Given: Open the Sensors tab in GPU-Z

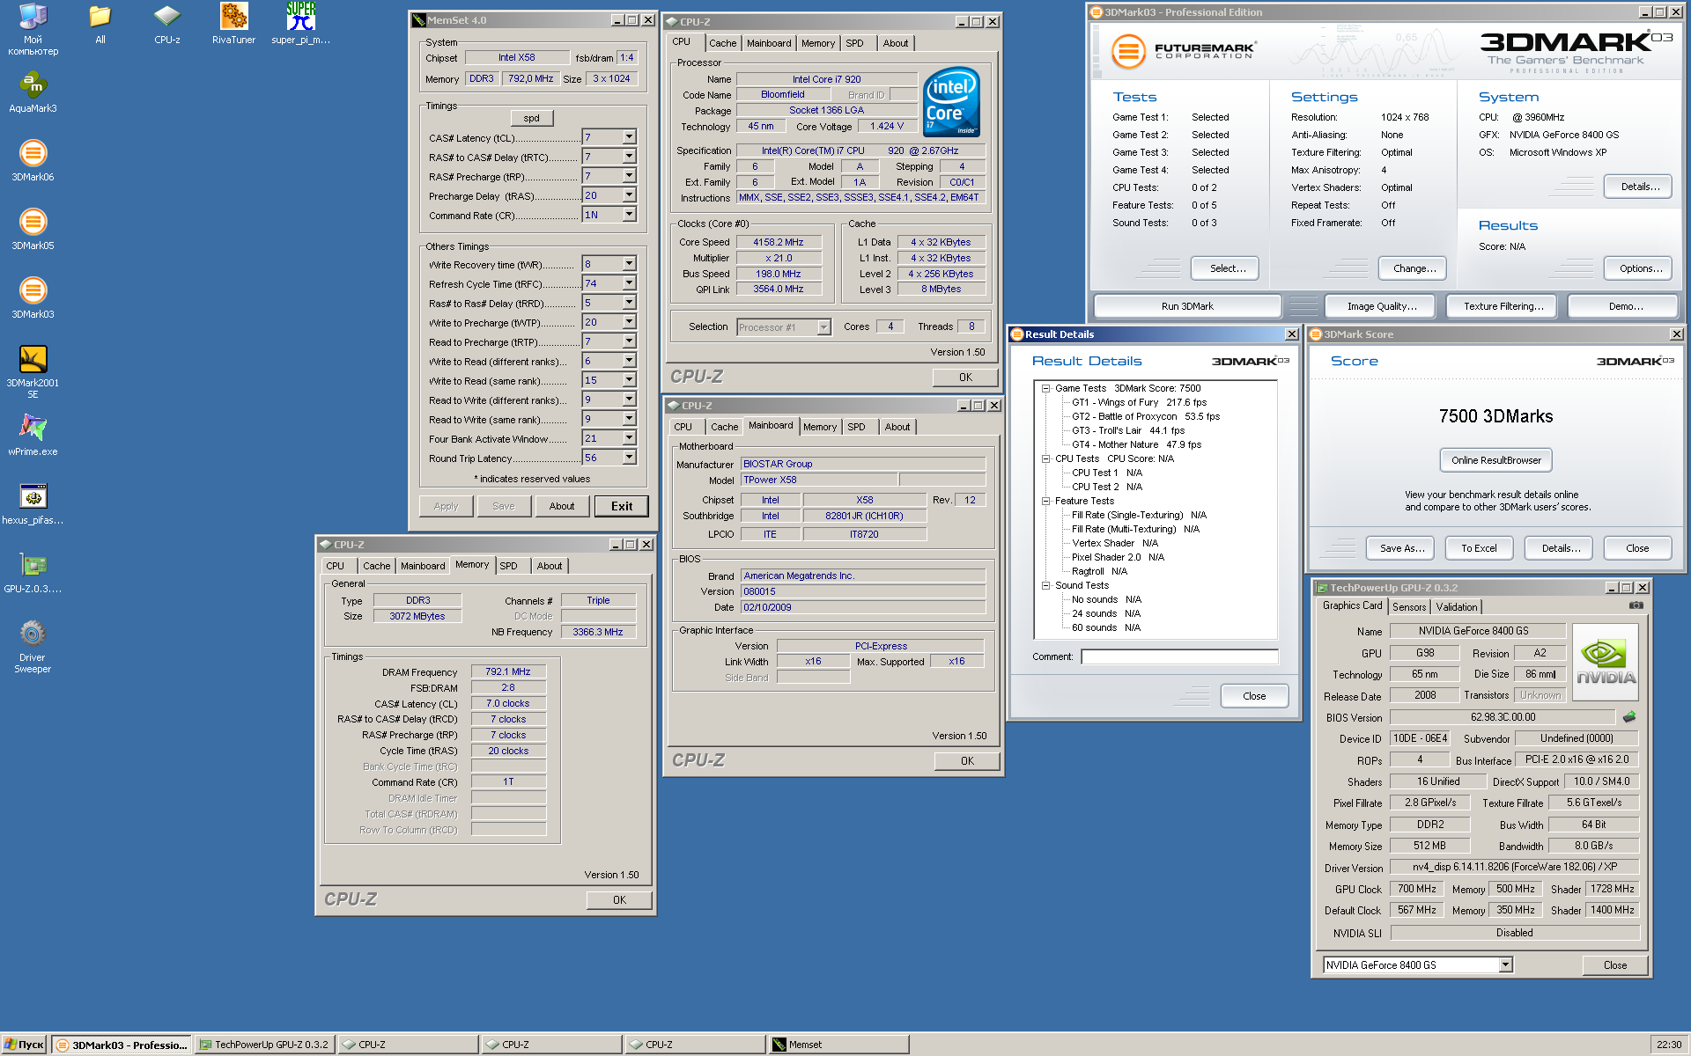Looking at the screenshot, I should tap(1409, 607).
